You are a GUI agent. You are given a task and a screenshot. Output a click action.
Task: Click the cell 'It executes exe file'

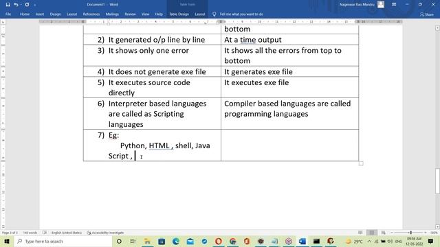pos(289,87)
